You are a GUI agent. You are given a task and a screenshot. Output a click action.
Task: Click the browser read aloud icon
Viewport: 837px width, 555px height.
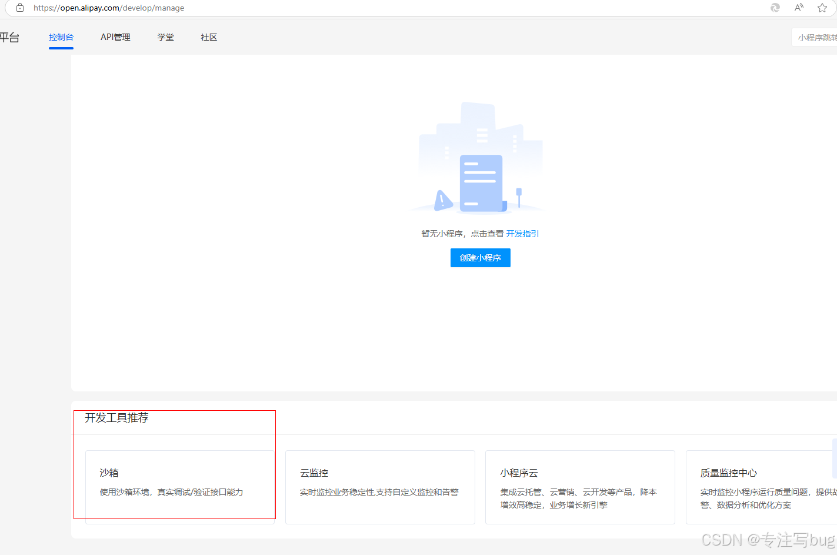click(799, 8)
